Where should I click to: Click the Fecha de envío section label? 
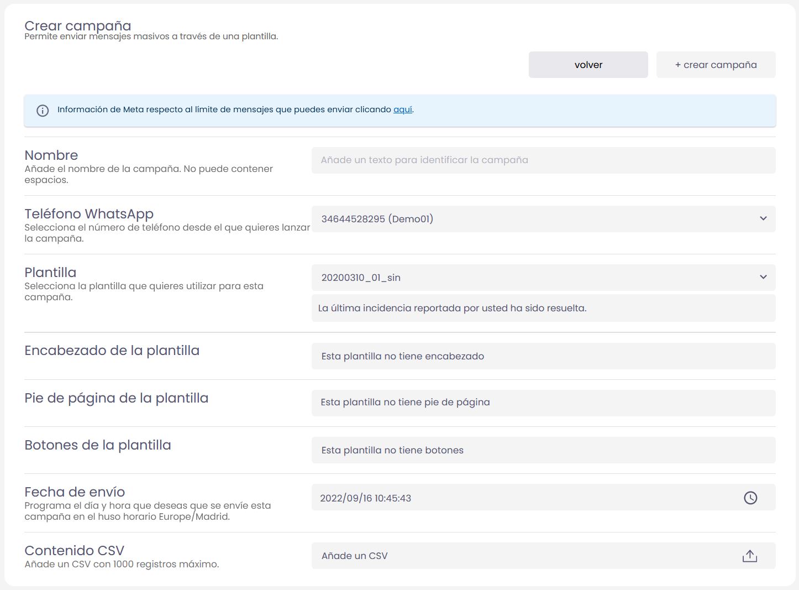75,492
